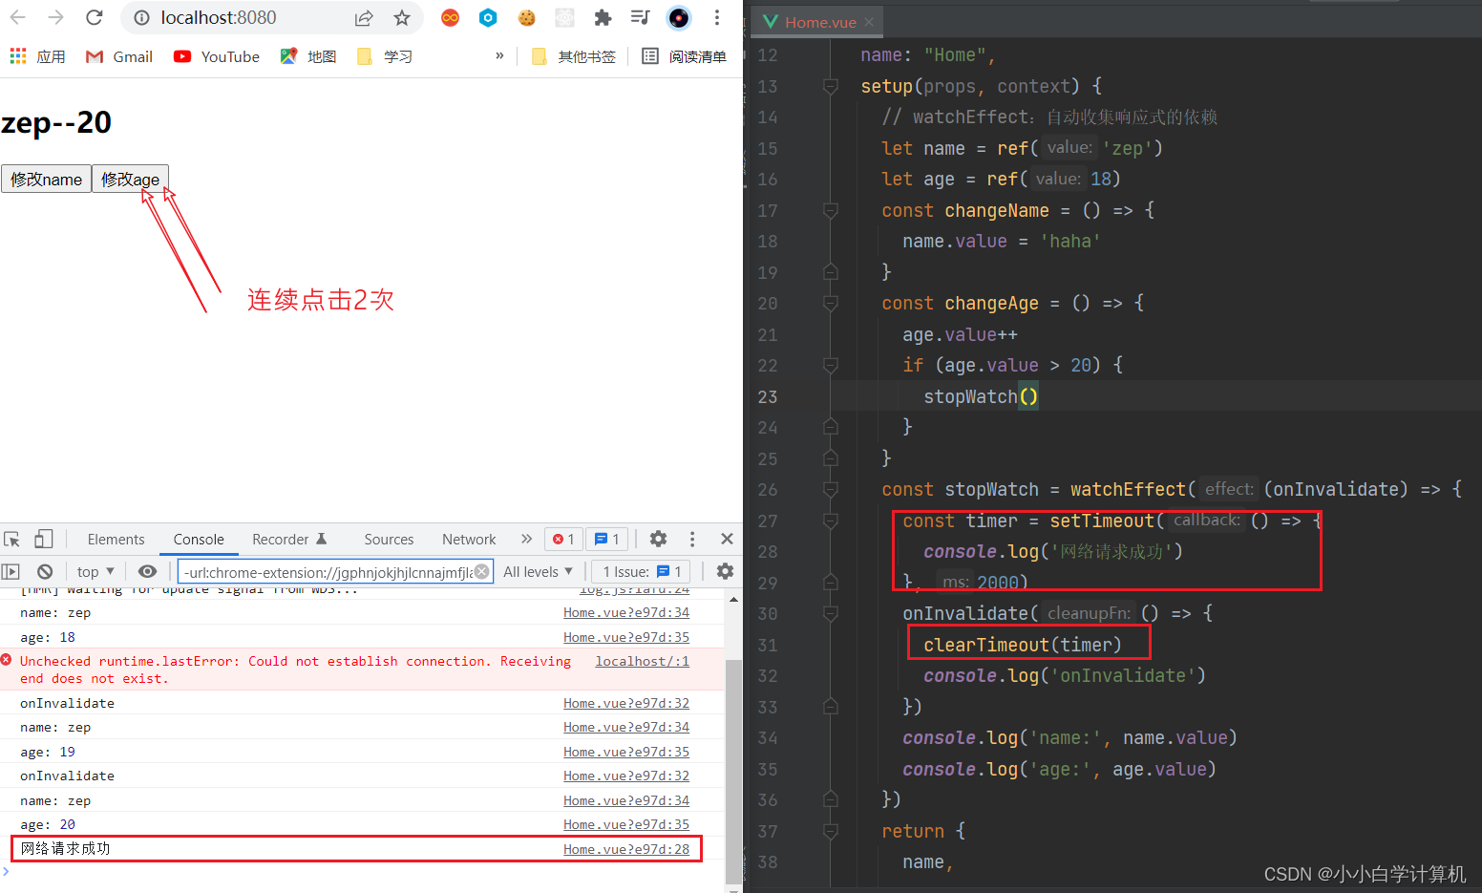The height and width of the screenshot is (893, 1482).
Task: Open DevTools settings gear
Action: coord(658,539)
